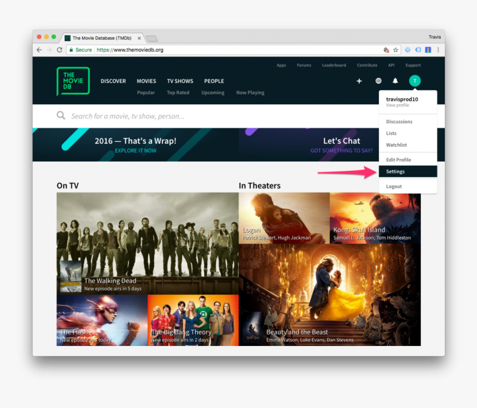Open a new browser tab
Image resolution: width=477 pixels, height=408 pixels.
(x=151, y=38)
